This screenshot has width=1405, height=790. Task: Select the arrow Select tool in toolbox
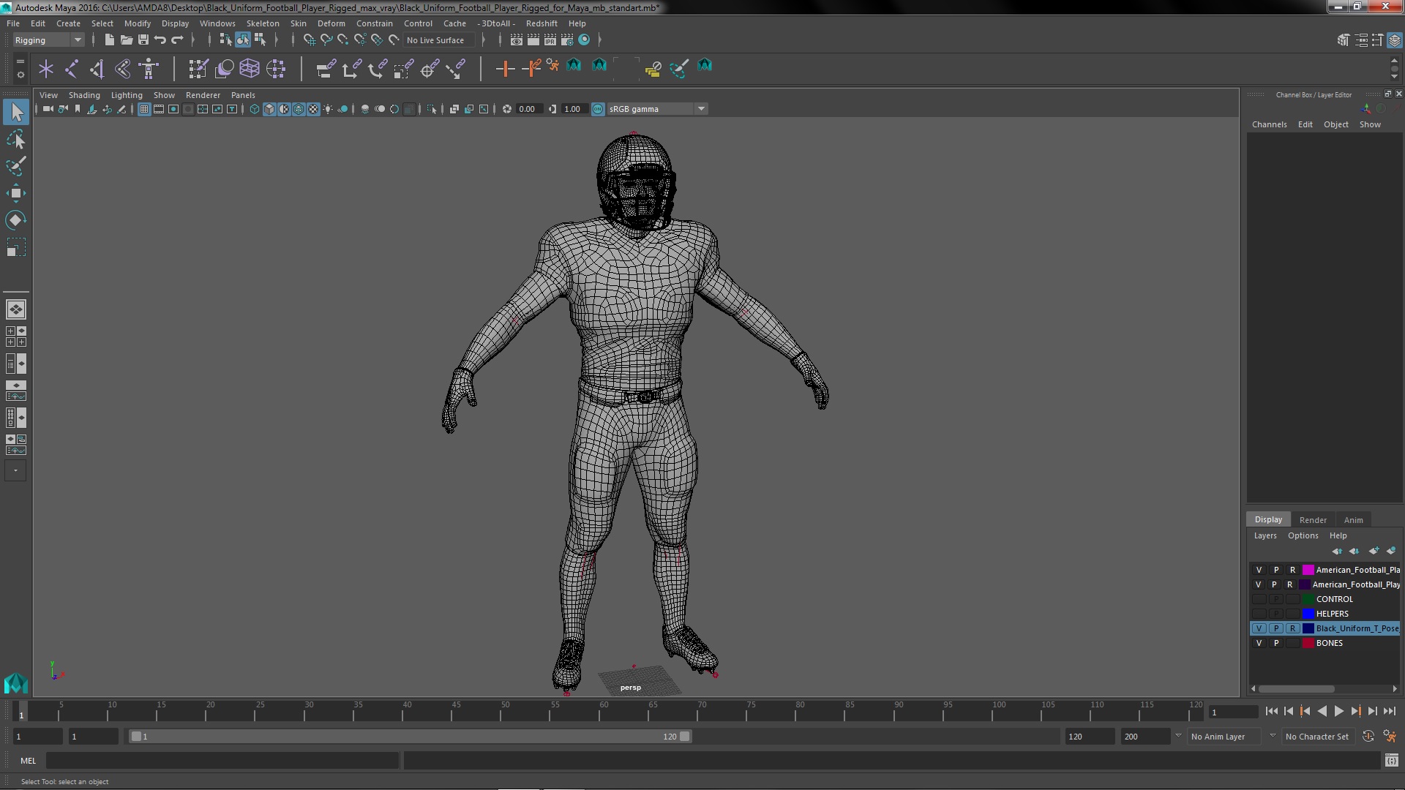(16, 112)
